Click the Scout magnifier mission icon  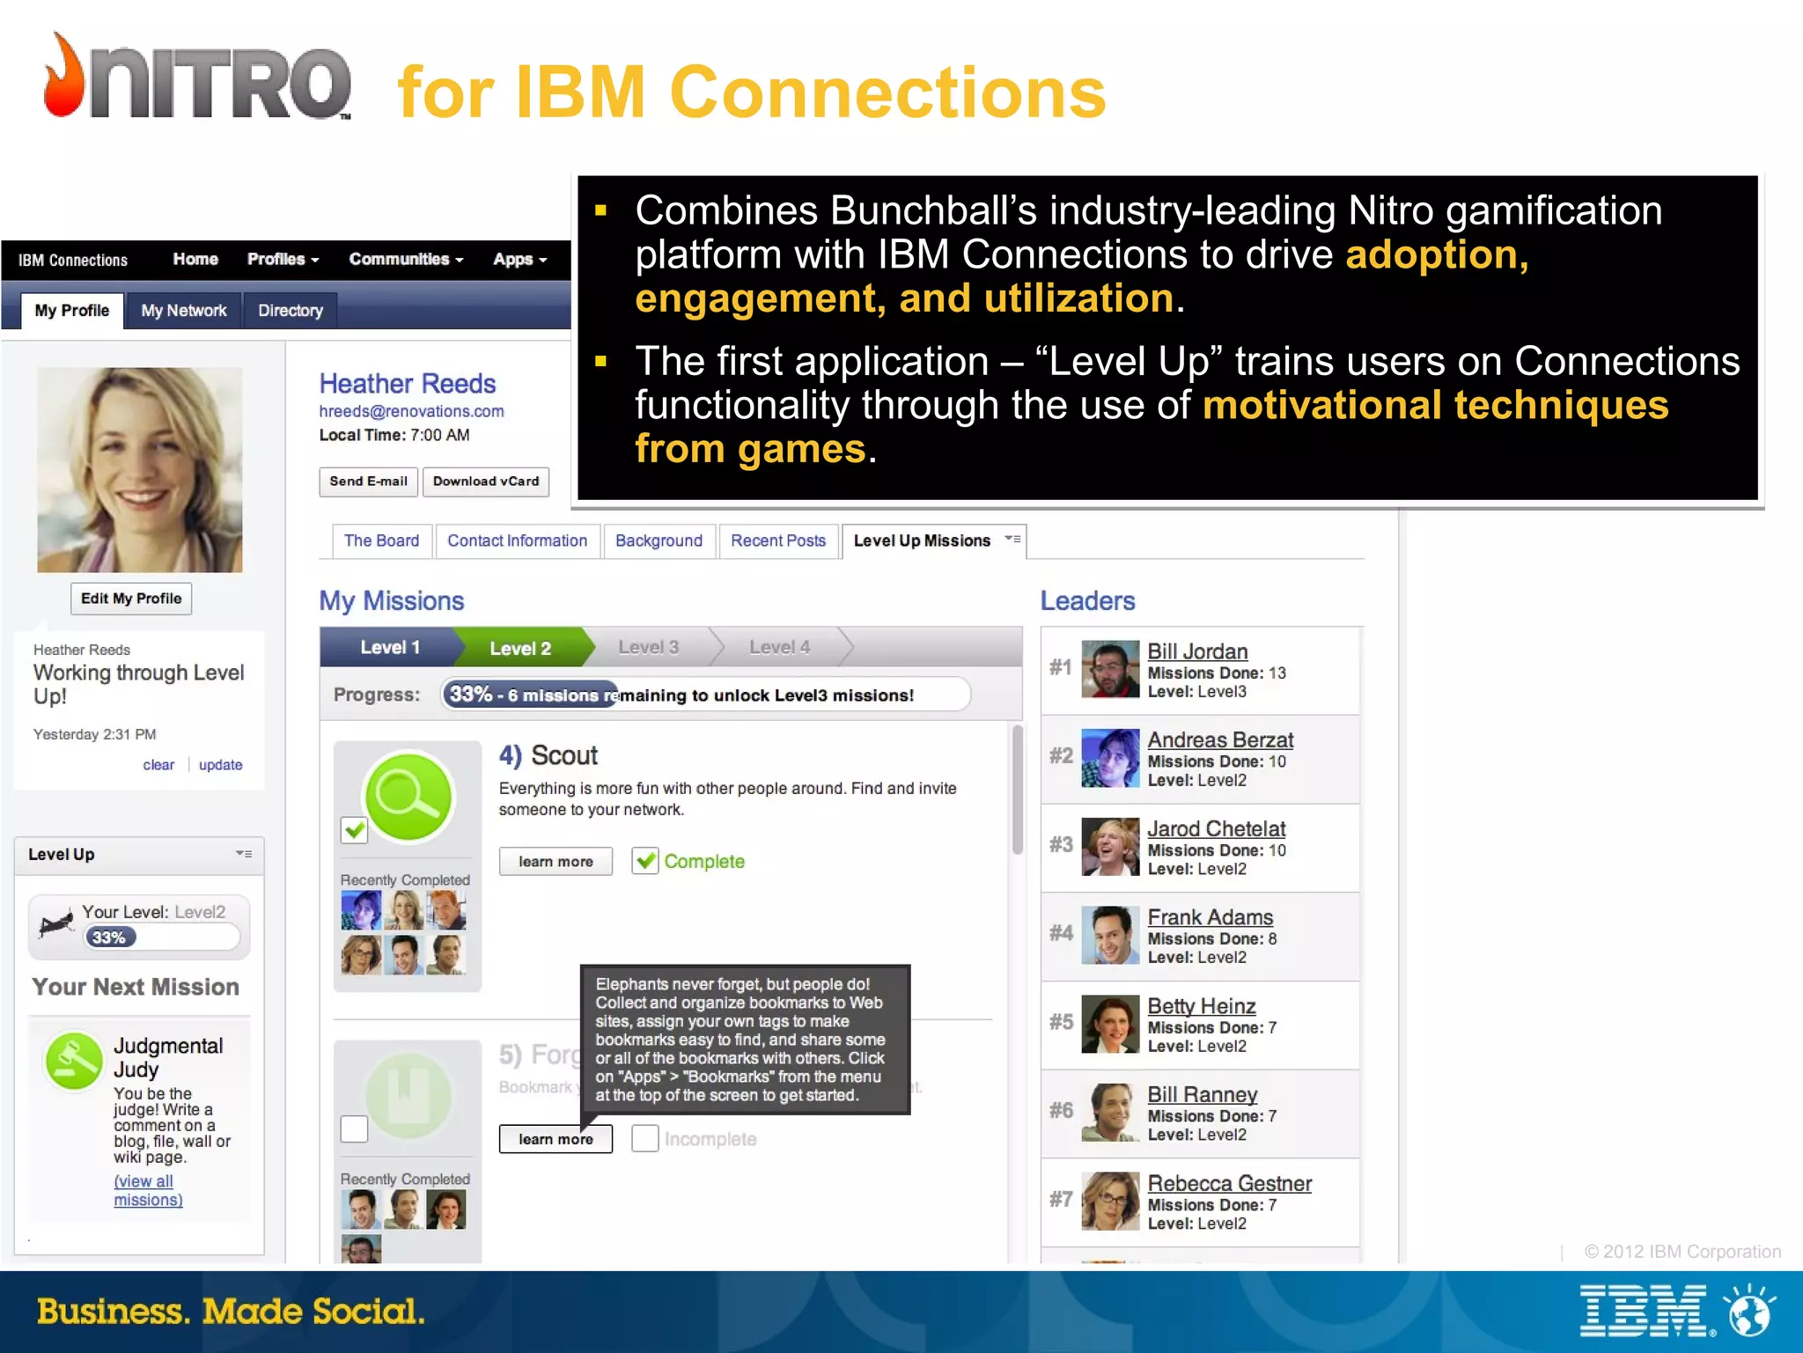(408, 797)
